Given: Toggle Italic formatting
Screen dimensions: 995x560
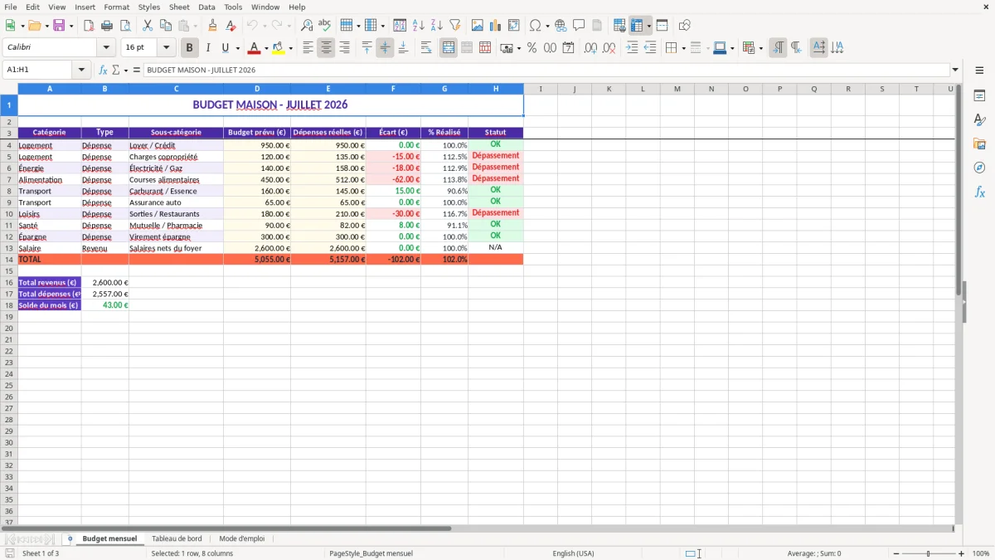Looking at the screenshot, I should [207, 48].
